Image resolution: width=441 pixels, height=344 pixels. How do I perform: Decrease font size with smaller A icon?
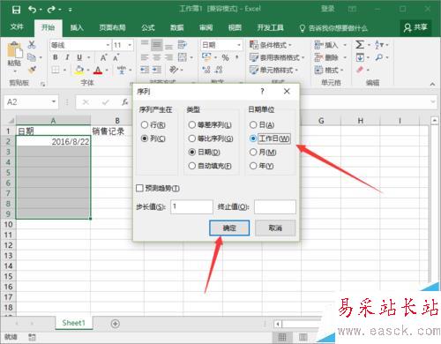click(x=116, y=57)
